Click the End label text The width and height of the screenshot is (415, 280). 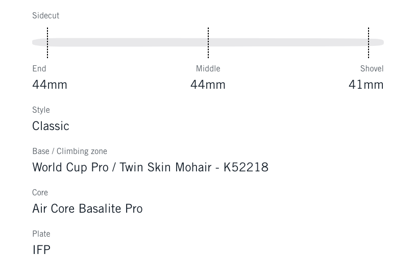pos(39,69)
